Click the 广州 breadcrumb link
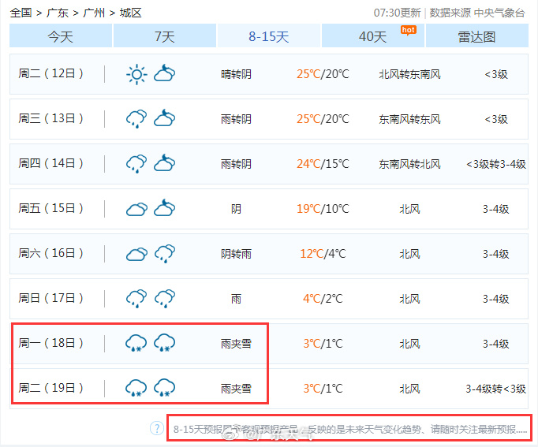The width and height of the screenshot is (538, 447). [94, 13]
